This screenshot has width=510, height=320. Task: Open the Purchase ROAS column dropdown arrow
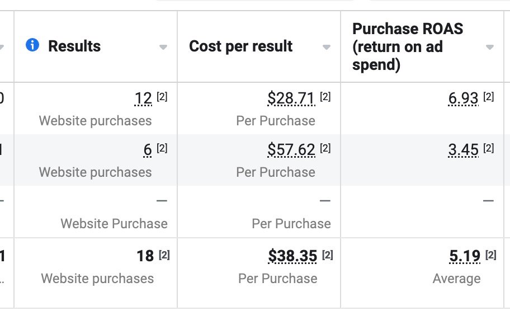tap(490, 48)
